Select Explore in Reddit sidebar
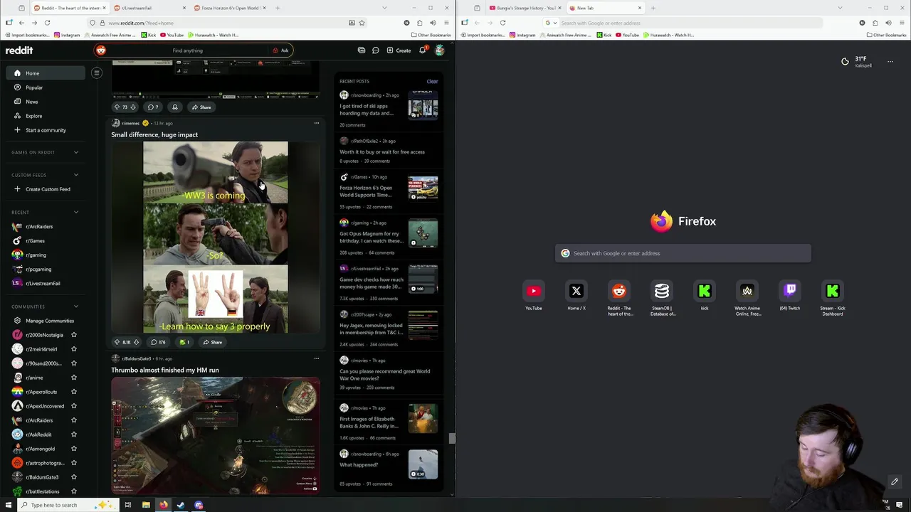Screen dimensions: 911x512 pyautogui.click(x=33, y=116)
